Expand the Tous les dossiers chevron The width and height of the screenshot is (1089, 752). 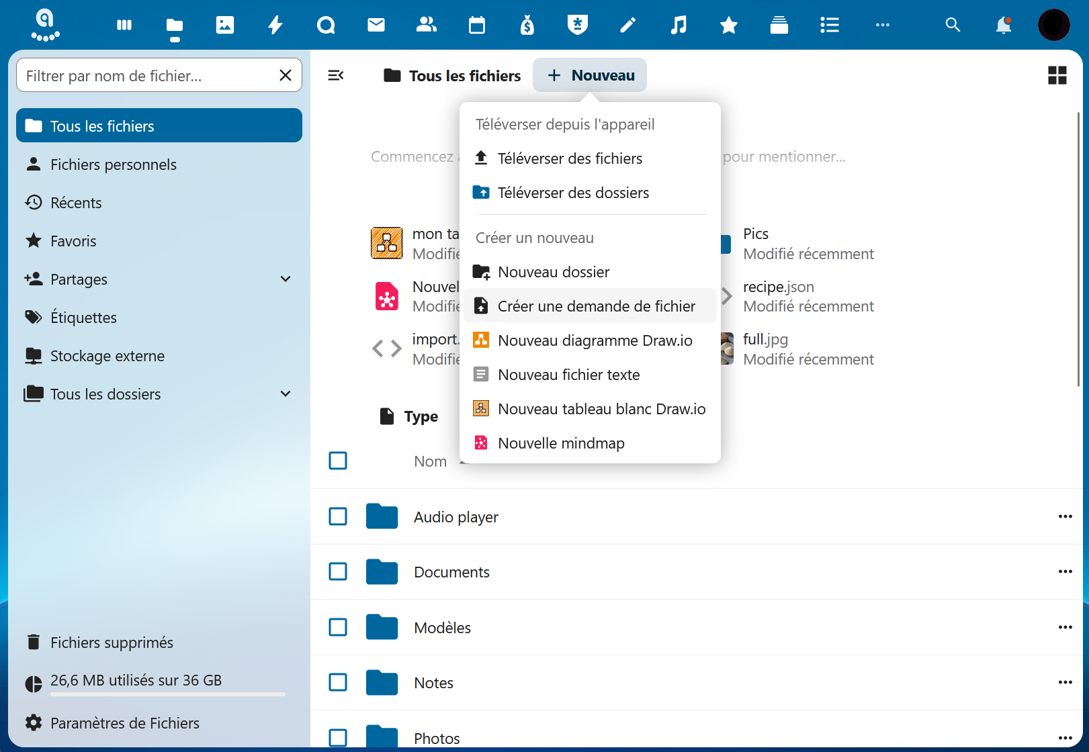(286, 394)
